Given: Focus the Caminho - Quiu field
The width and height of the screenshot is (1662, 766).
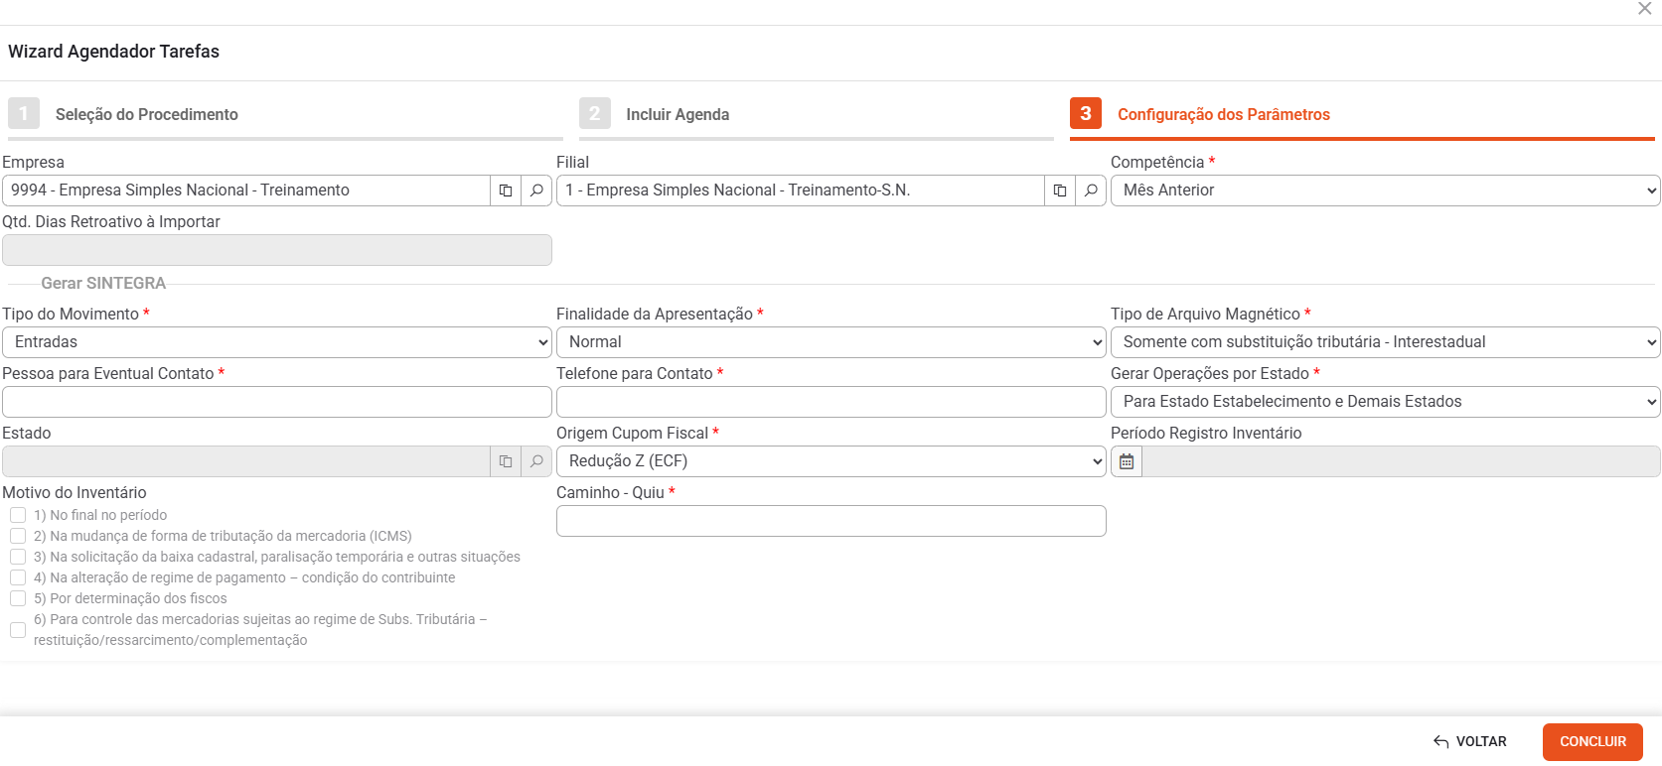Looking at the screenshot, I should (x=831, y=521).
